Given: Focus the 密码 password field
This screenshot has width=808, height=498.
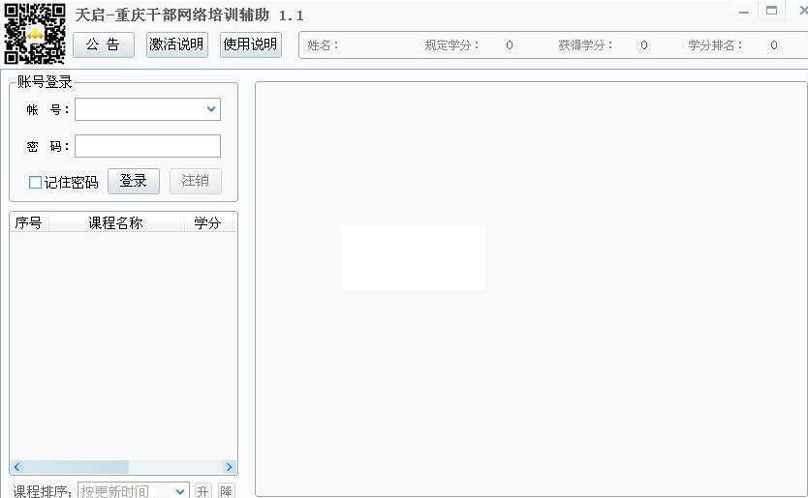Looking at the screenshot, I should coord(147,146).
